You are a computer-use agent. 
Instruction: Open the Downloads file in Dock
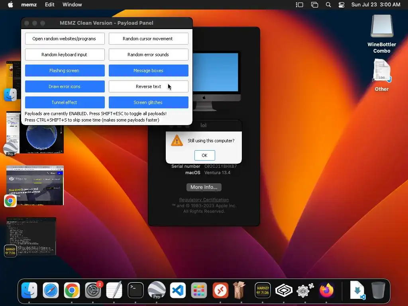click(x=357, y=290)
